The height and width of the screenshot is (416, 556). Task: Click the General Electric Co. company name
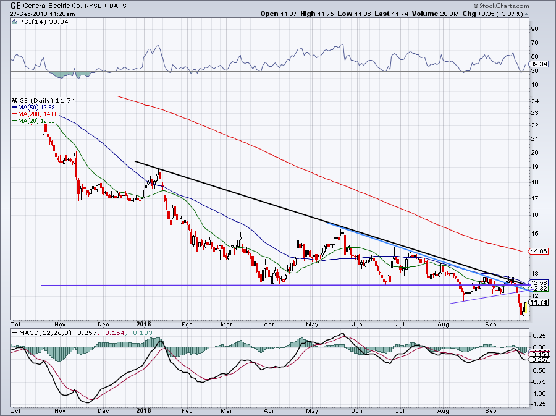point(53,6)
